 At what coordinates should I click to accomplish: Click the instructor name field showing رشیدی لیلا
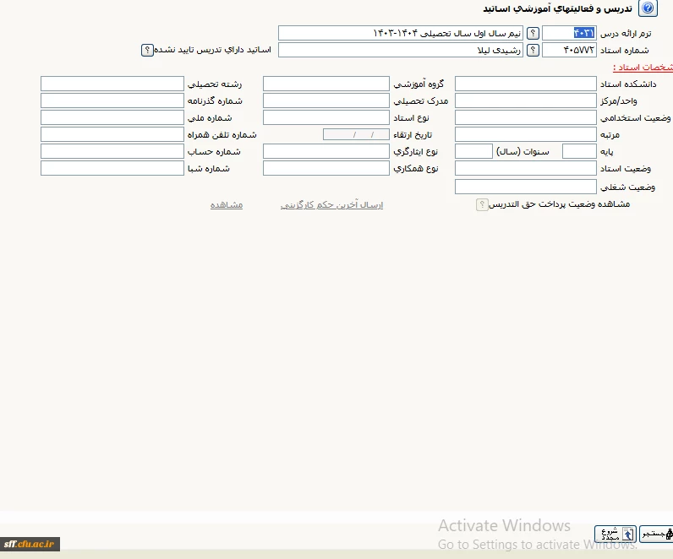[400, 50]
